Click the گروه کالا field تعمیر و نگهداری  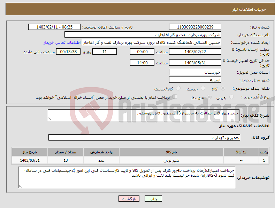click(x=144, y=138)
